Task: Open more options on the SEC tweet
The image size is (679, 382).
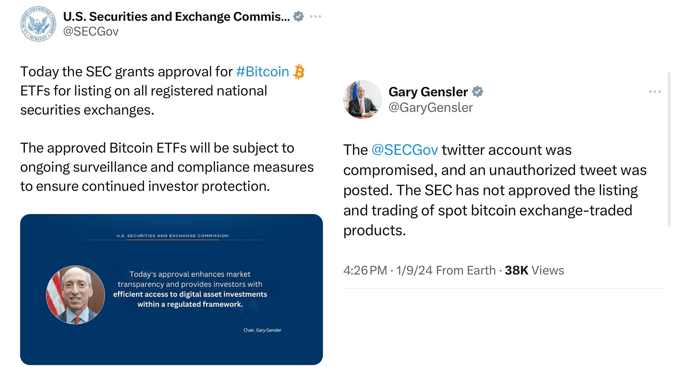Action: (x=315, y=16)
